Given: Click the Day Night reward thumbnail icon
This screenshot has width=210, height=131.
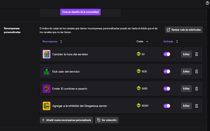Looking at the screenshot, I should pyautogui.click(x=47, y=54).
